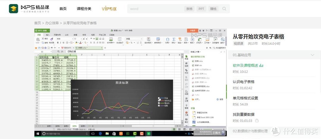Expand the 02.数据统计与数据处理 chapter
Screen dimensions: 321x139
(250, 131)
